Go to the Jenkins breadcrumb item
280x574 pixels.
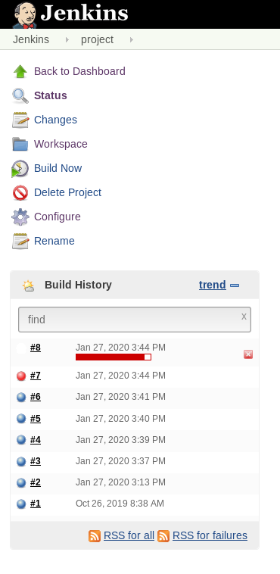(x=31, y=39)
